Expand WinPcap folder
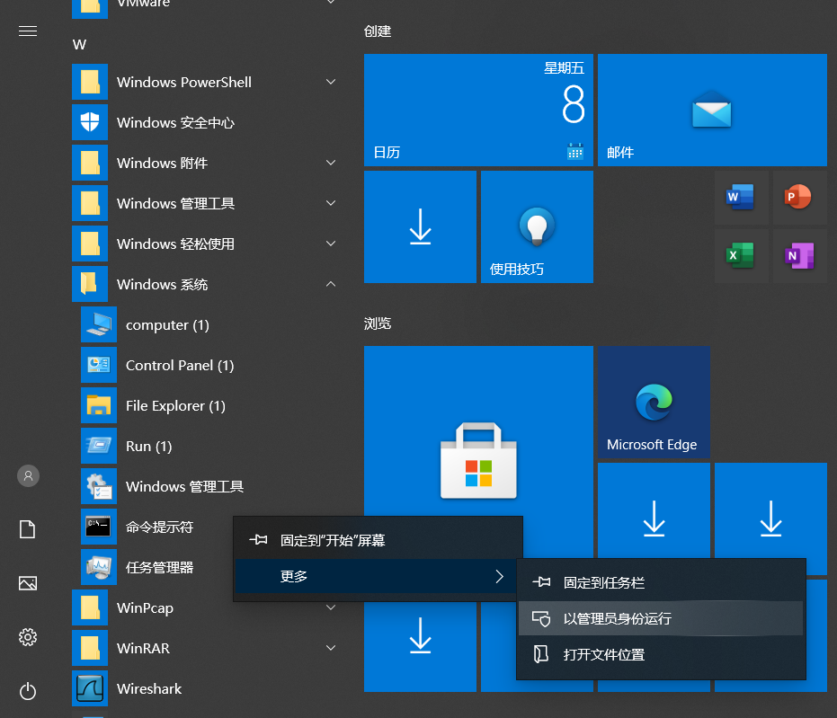The width and height of the screenshot is (837, 718). (331, 607)
